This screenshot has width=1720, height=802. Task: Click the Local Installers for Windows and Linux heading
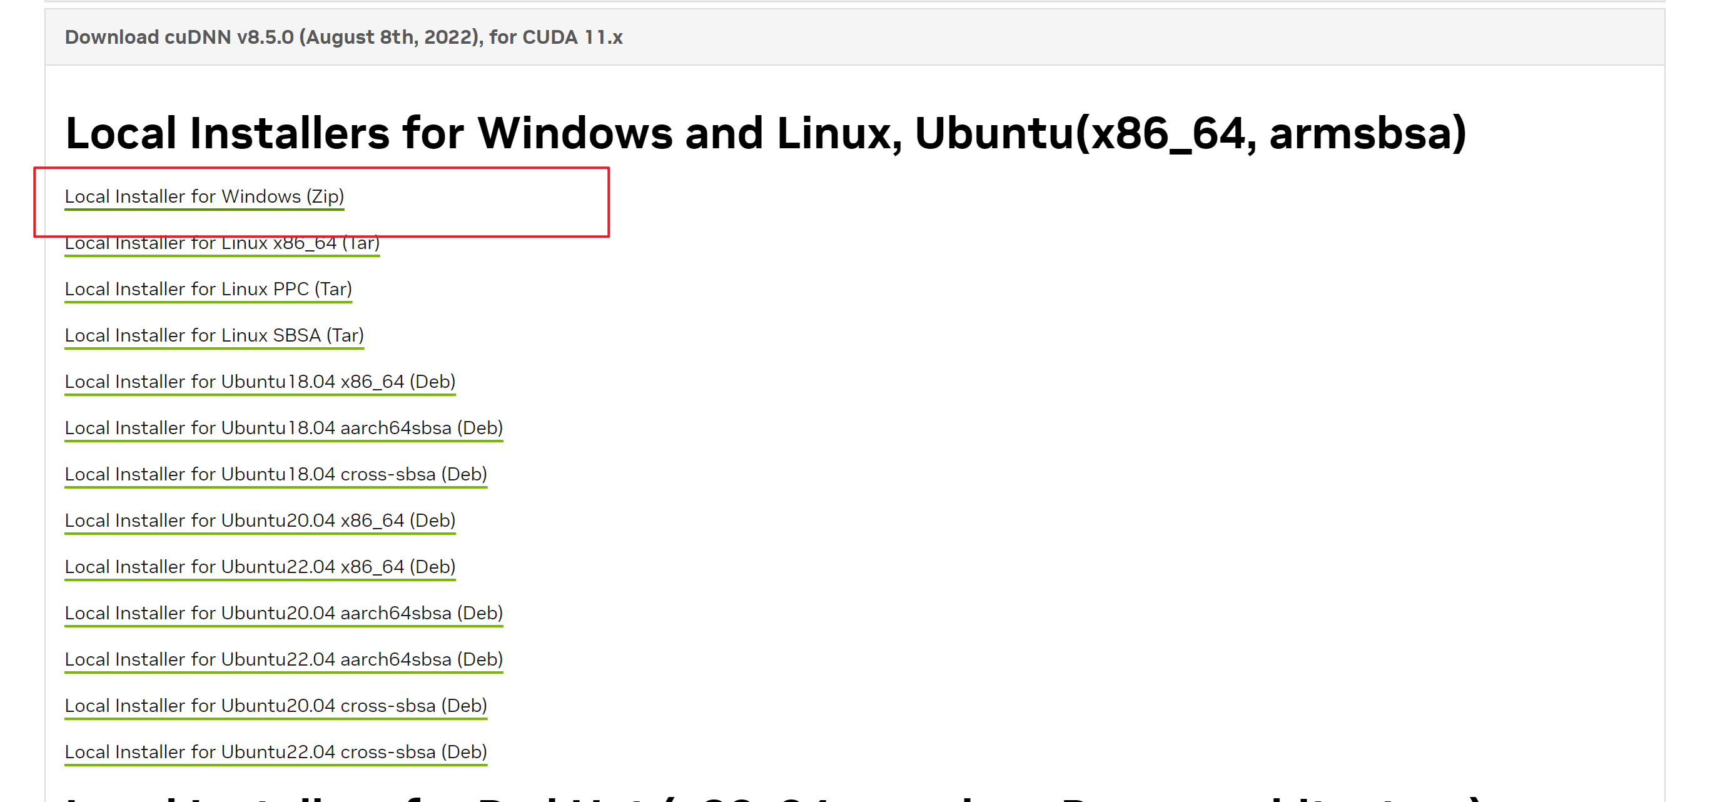[x=766, y=133]
